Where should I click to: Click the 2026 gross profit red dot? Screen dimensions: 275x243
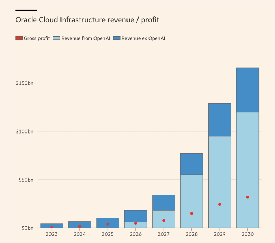click(x=136, y=223)
